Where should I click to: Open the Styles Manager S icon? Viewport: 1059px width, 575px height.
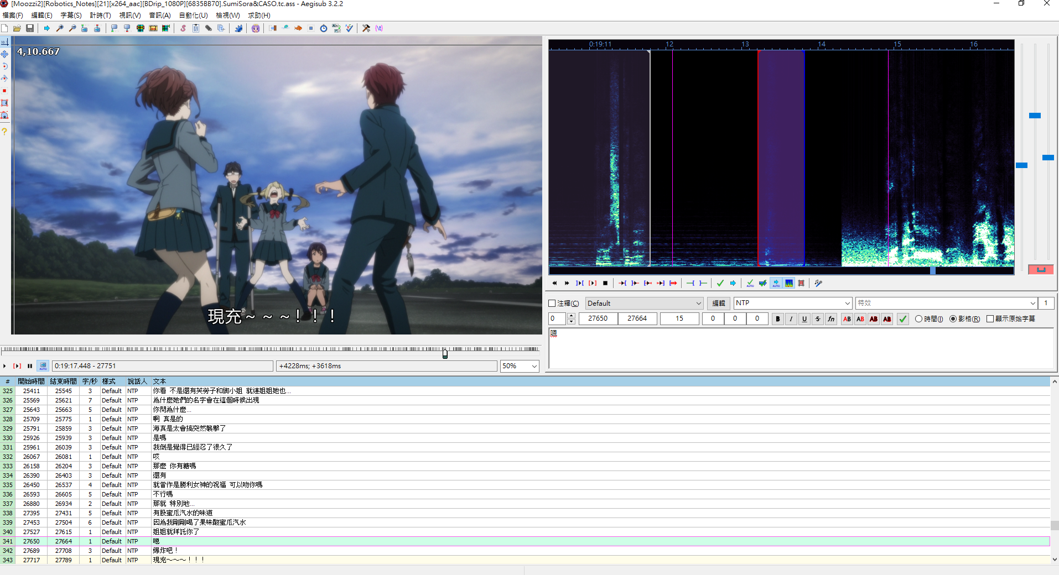tap(183, 28)
